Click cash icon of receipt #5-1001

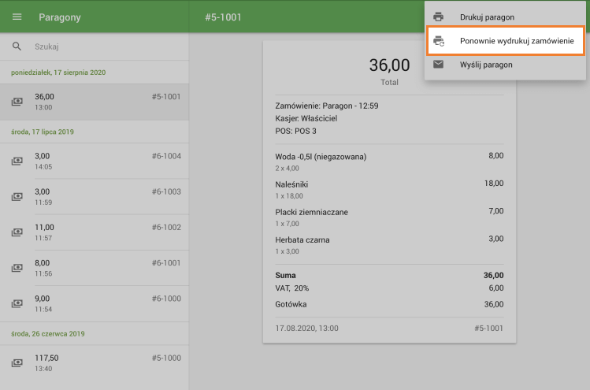pos(17,102)
